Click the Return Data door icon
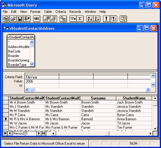 click(x=27, y=19)
